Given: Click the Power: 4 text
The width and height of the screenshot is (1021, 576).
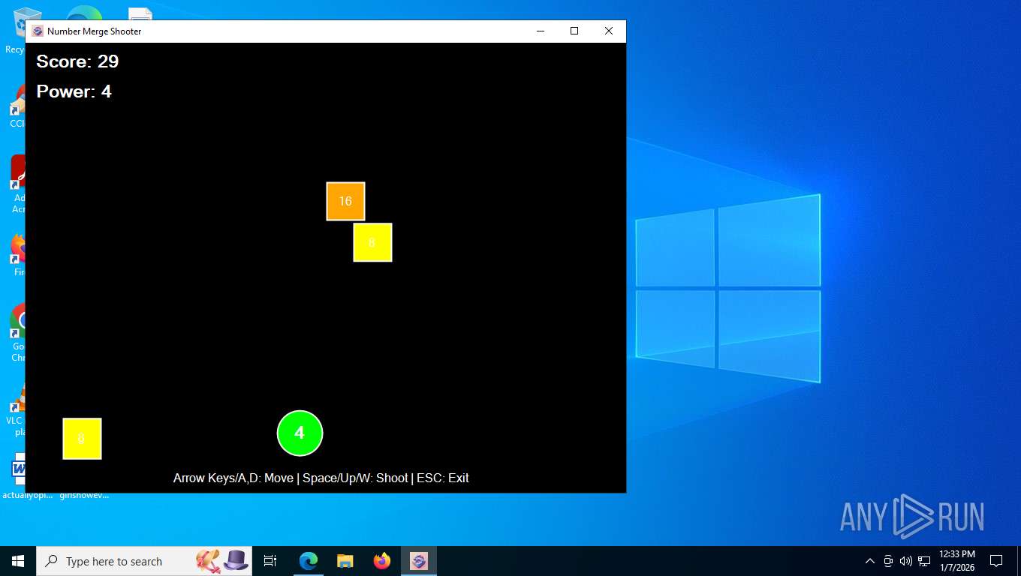Looking at the screenshot, I should pyautogui.click(x=74, y=91).
